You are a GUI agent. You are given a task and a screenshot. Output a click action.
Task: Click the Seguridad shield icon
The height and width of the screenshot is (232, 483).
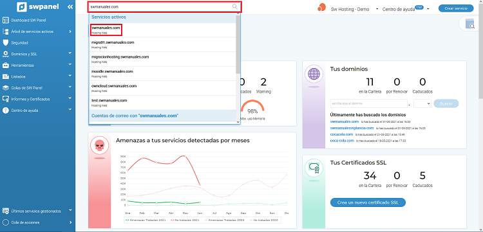click(x=6, y=42)
